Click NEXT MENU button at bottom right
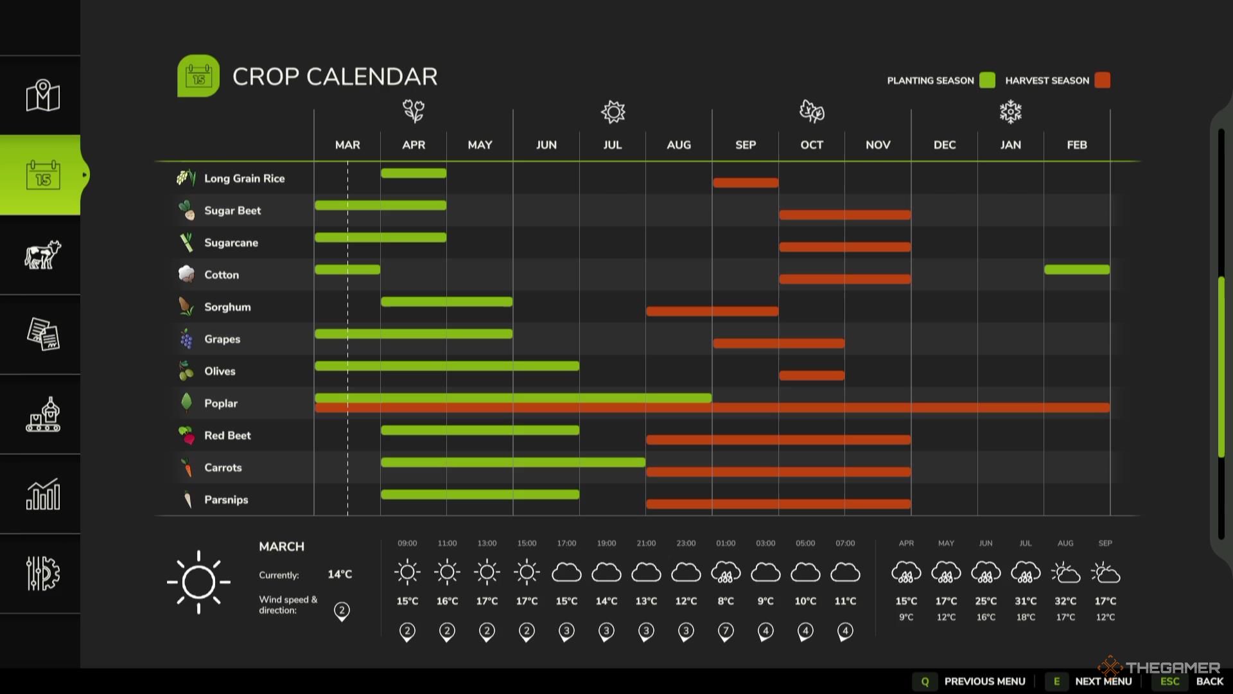The width and height of the screenshot is (1233, 694). [x=1101, y=681]
